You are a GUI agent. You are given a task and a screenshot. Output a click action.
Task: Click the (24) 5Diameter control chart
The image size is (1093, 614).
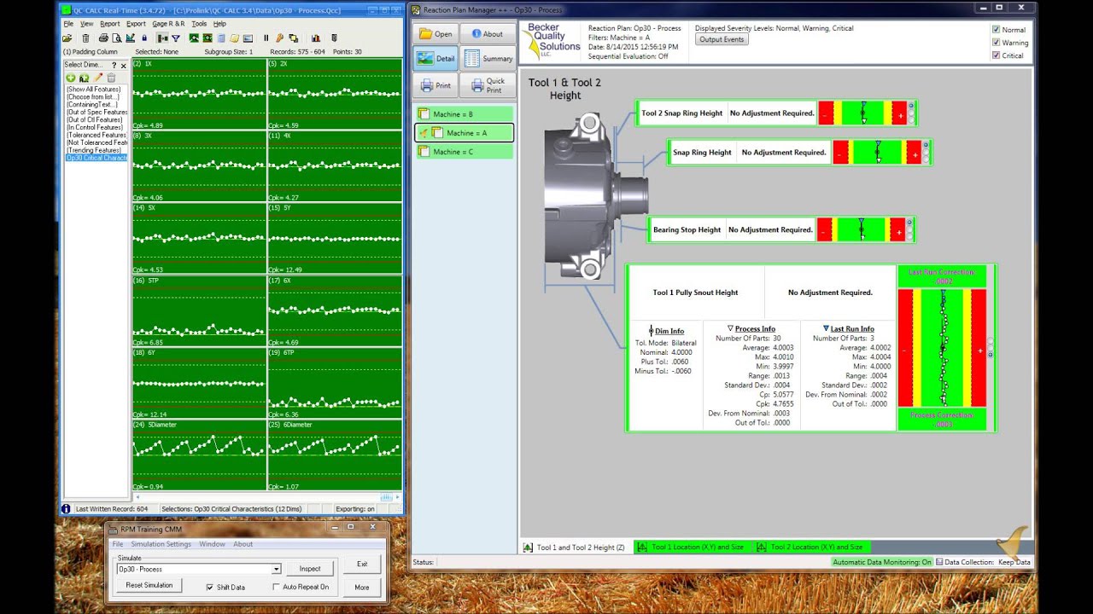(x=199, y=455)
